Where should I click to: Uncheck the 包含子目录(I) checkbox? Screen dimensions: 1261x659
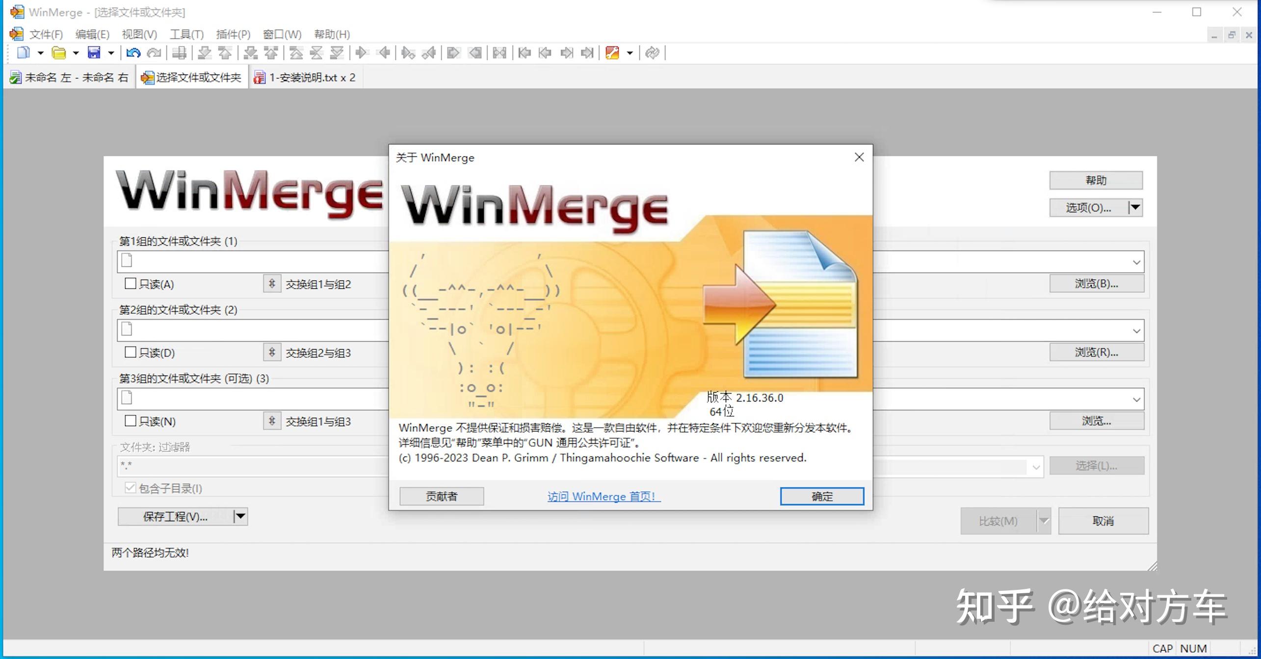click(130, 487)
